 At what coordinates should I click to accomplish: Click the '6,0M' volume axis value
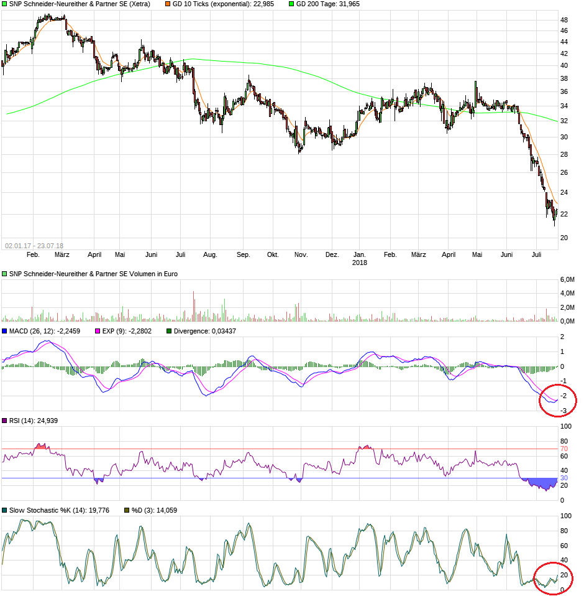coord(567,280)
